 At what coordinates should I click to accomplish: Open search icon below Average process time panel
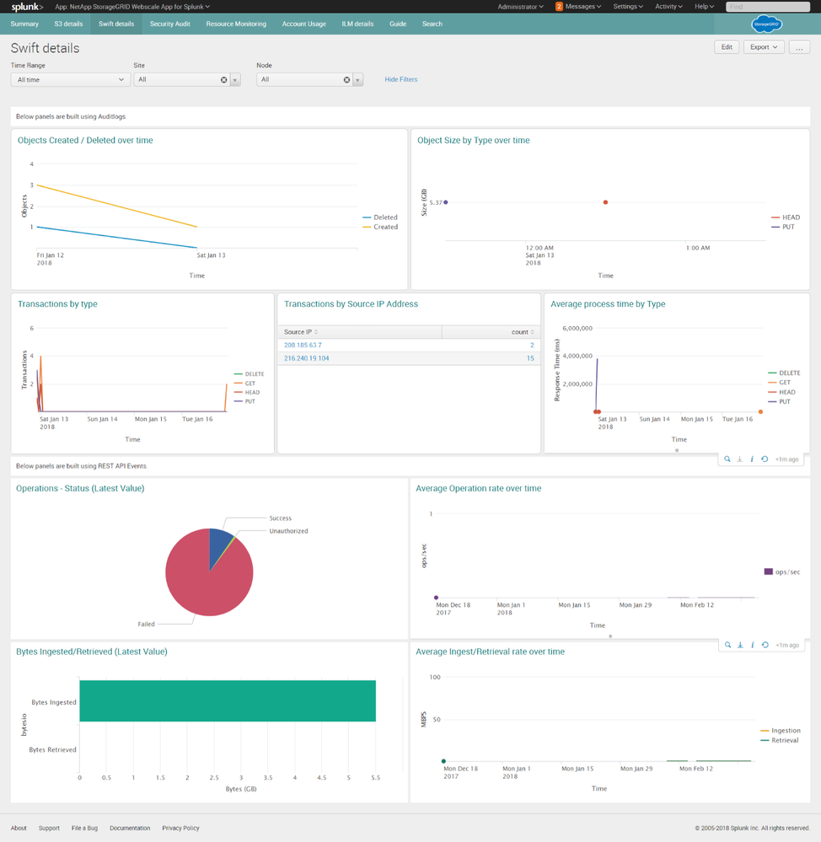point(727,459)
